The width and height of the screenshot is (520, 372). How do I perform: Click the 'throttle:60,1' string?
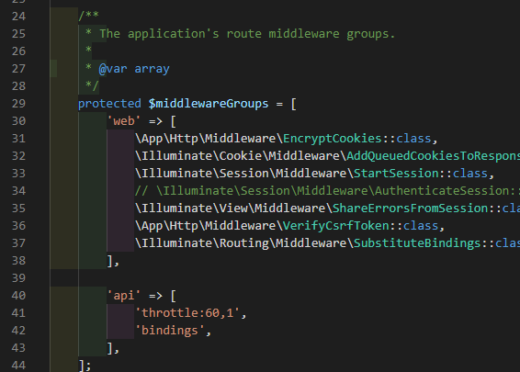187,313
